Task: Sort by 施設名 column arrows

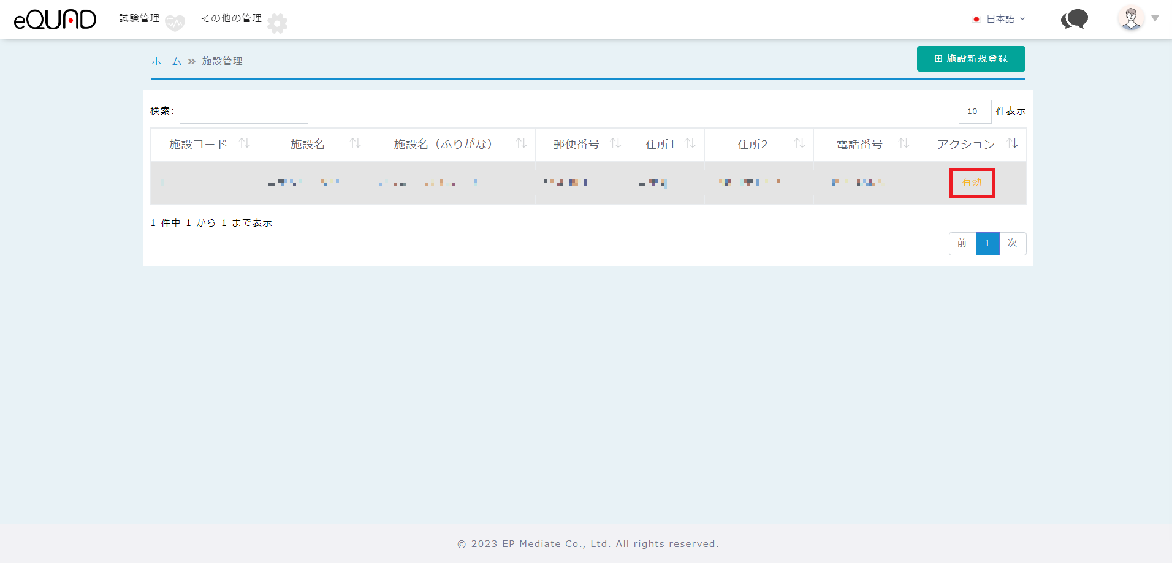Action: click(356, 143)
